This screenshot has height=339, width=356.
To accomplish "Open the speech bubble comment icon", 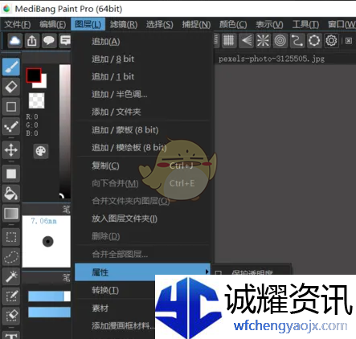I will tap(49, 41).
